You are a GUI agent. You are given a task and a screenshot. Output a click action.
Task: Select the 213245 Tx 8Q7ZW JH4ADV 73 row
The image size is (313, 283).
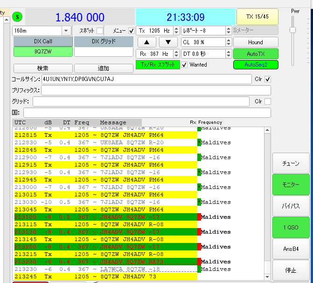[106, 276]
